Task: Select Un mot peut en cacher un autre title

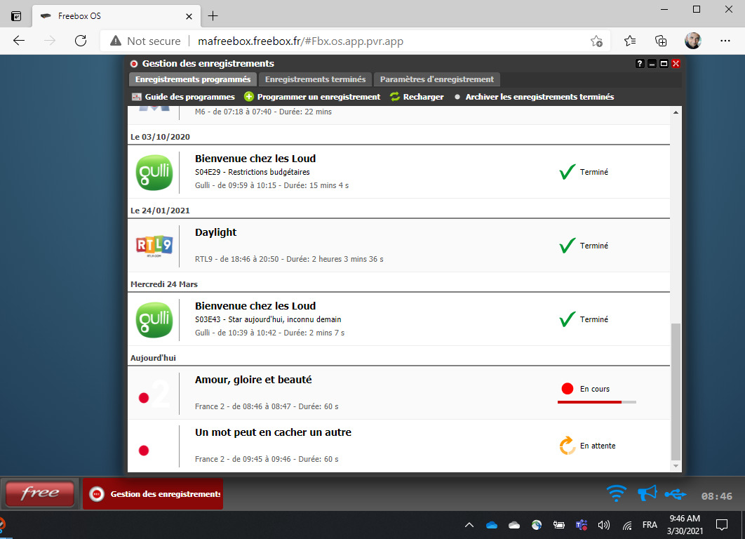Action: coord(273,432)
